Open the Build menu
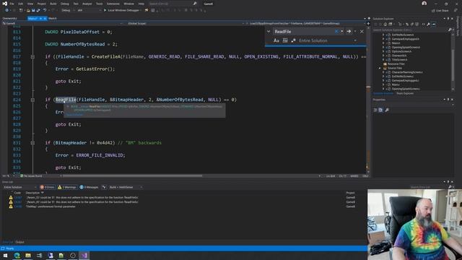The height and width of the screenshot is (260, 462). (53, 4)
